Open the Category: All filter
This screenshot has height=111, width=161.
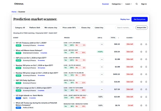coord(20,28)
